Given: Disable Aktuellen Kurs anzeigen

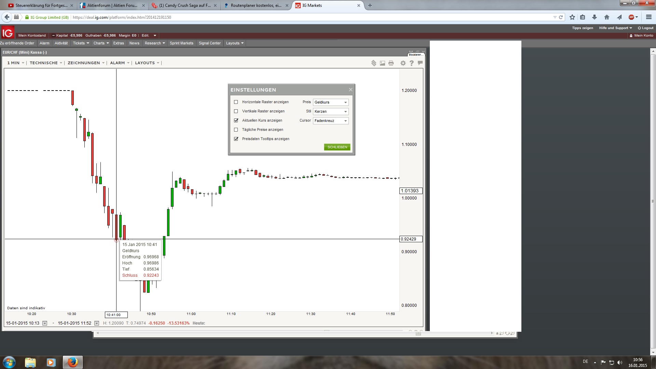Looking at the screenshot, I should (x=236, y=120).
